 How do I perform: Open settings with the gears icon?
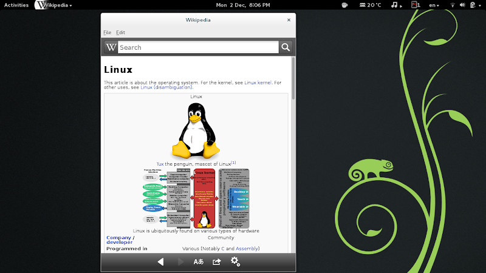(x=235, y=261)
